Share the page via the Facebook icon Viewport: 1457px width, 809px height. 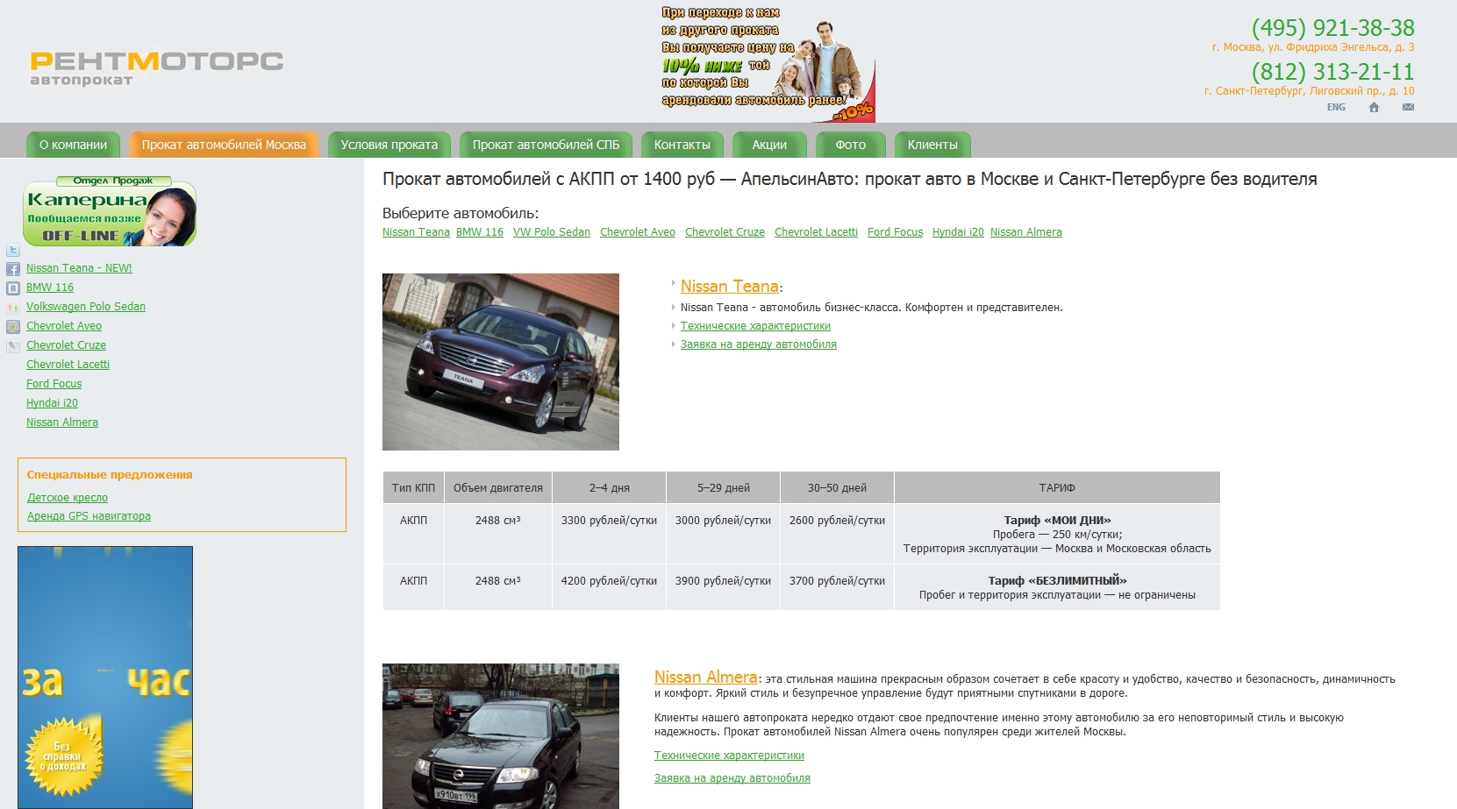[x=13, y=270]
